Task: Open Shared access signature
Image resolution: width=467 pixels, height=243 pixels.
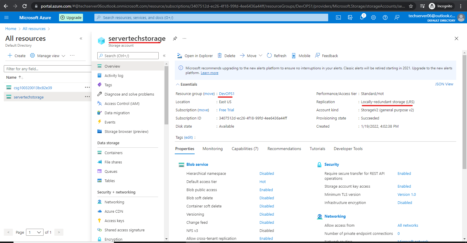Action: (124, 230)
